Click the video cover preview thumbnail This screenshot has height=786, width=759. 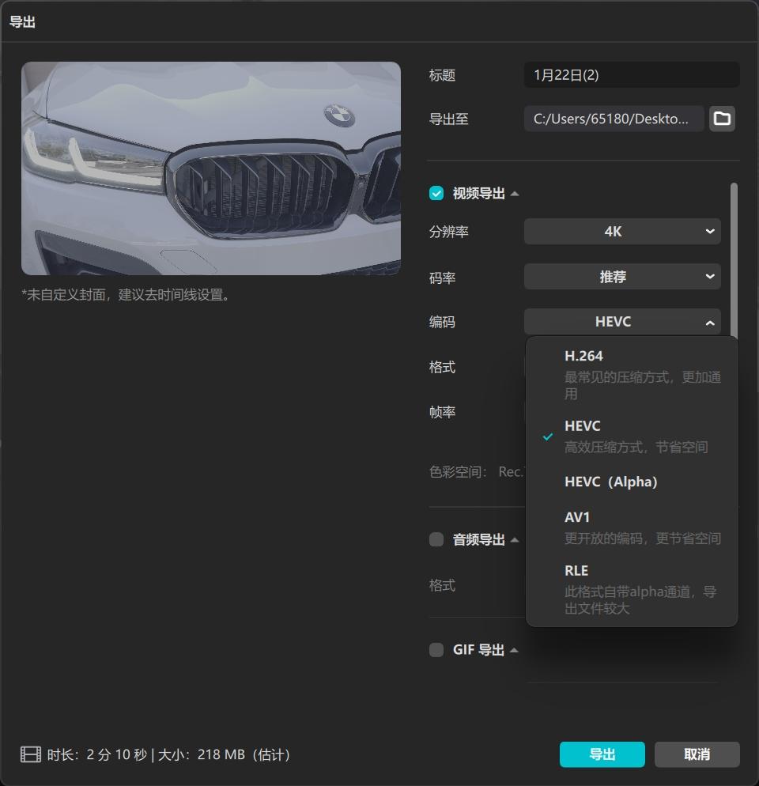pos(212,168)
